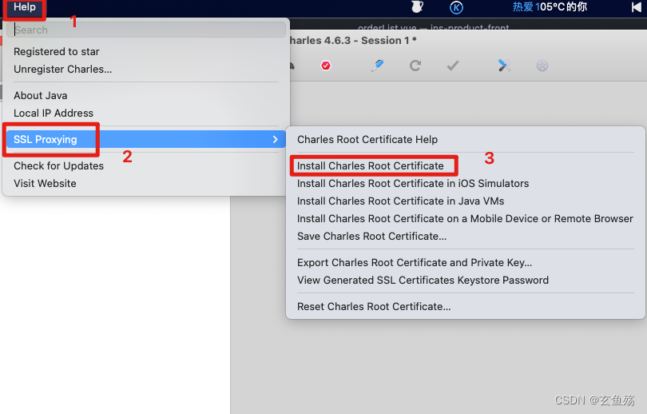Install Charles Root Certificate in iOS Simulators
This screenshot has height=414, width=647.
[x=413, y=183]
